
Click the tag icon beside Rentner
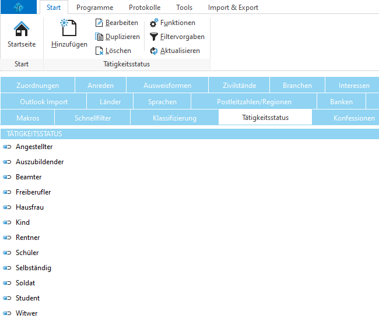(x=7, y=238)
